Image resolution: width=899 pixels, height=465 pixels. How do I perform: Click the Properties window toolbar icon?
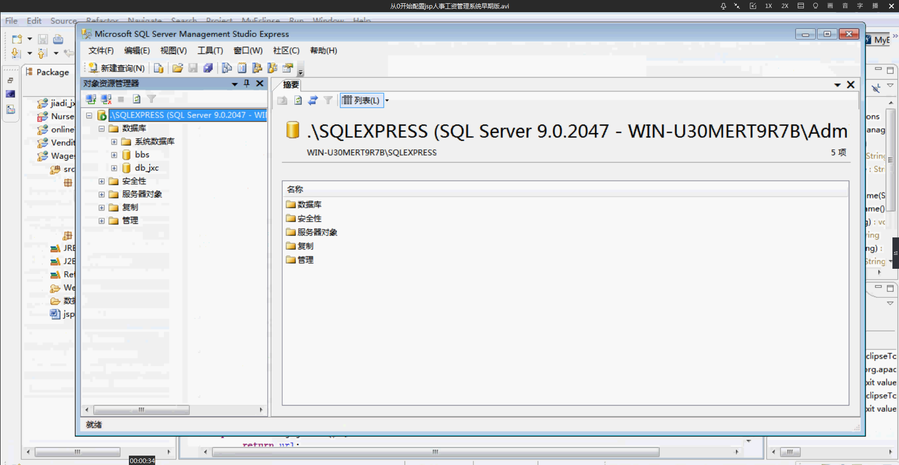pyautogui.click(x=288, y=68)
